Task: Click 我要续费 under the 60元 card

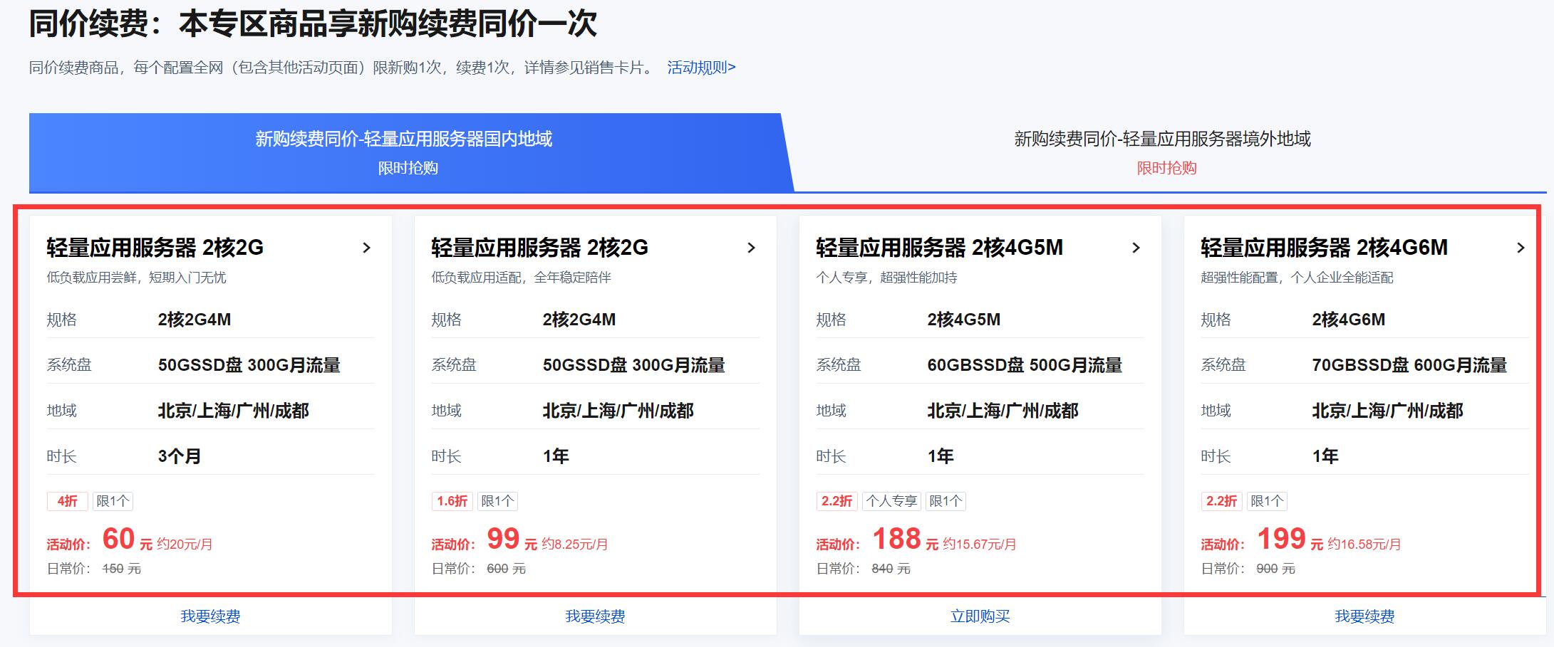Action: click(210, 616)
